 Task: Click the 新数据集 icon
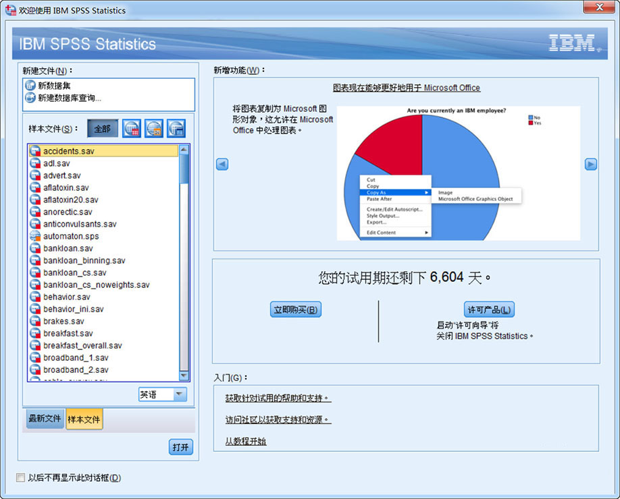pos(30,86)
